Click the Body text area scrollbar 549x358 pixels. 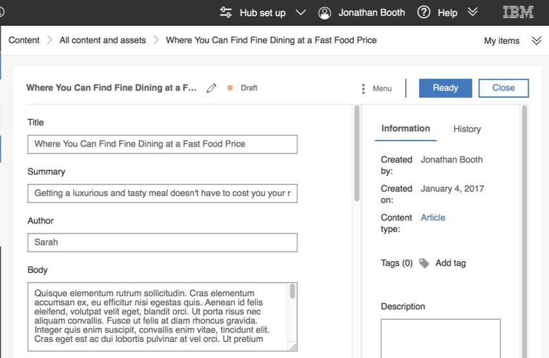click(x=293, y=291)
